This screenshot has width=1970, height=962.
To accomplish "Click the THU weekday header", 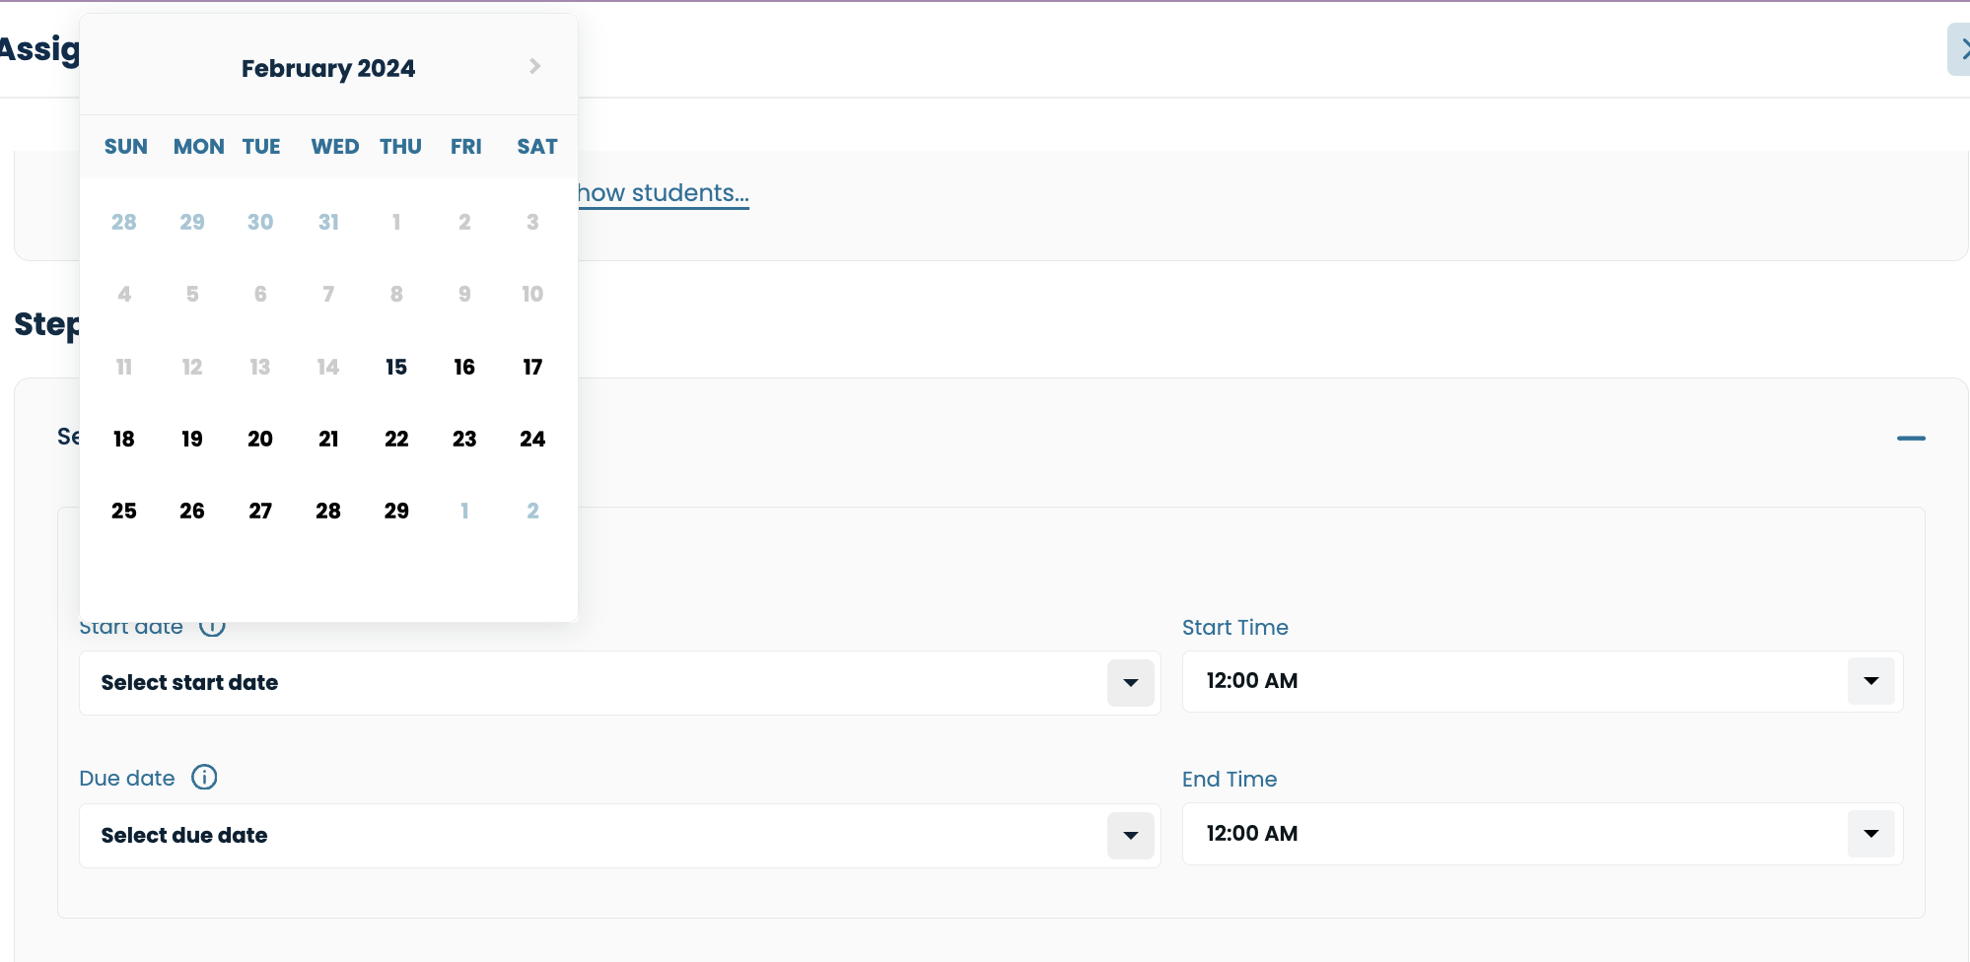I will tap(401, 147).
